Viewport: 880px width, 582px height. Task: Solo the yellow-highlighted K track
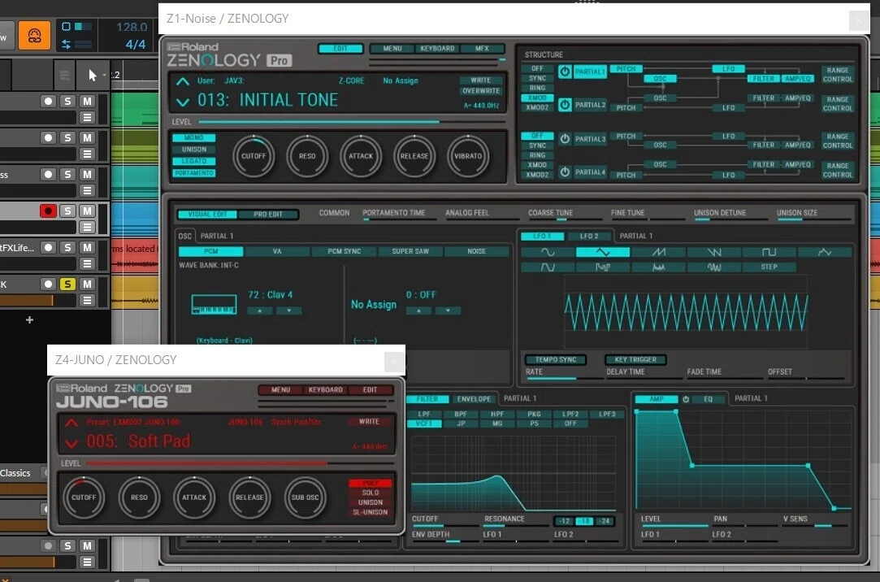pos(68,284)
